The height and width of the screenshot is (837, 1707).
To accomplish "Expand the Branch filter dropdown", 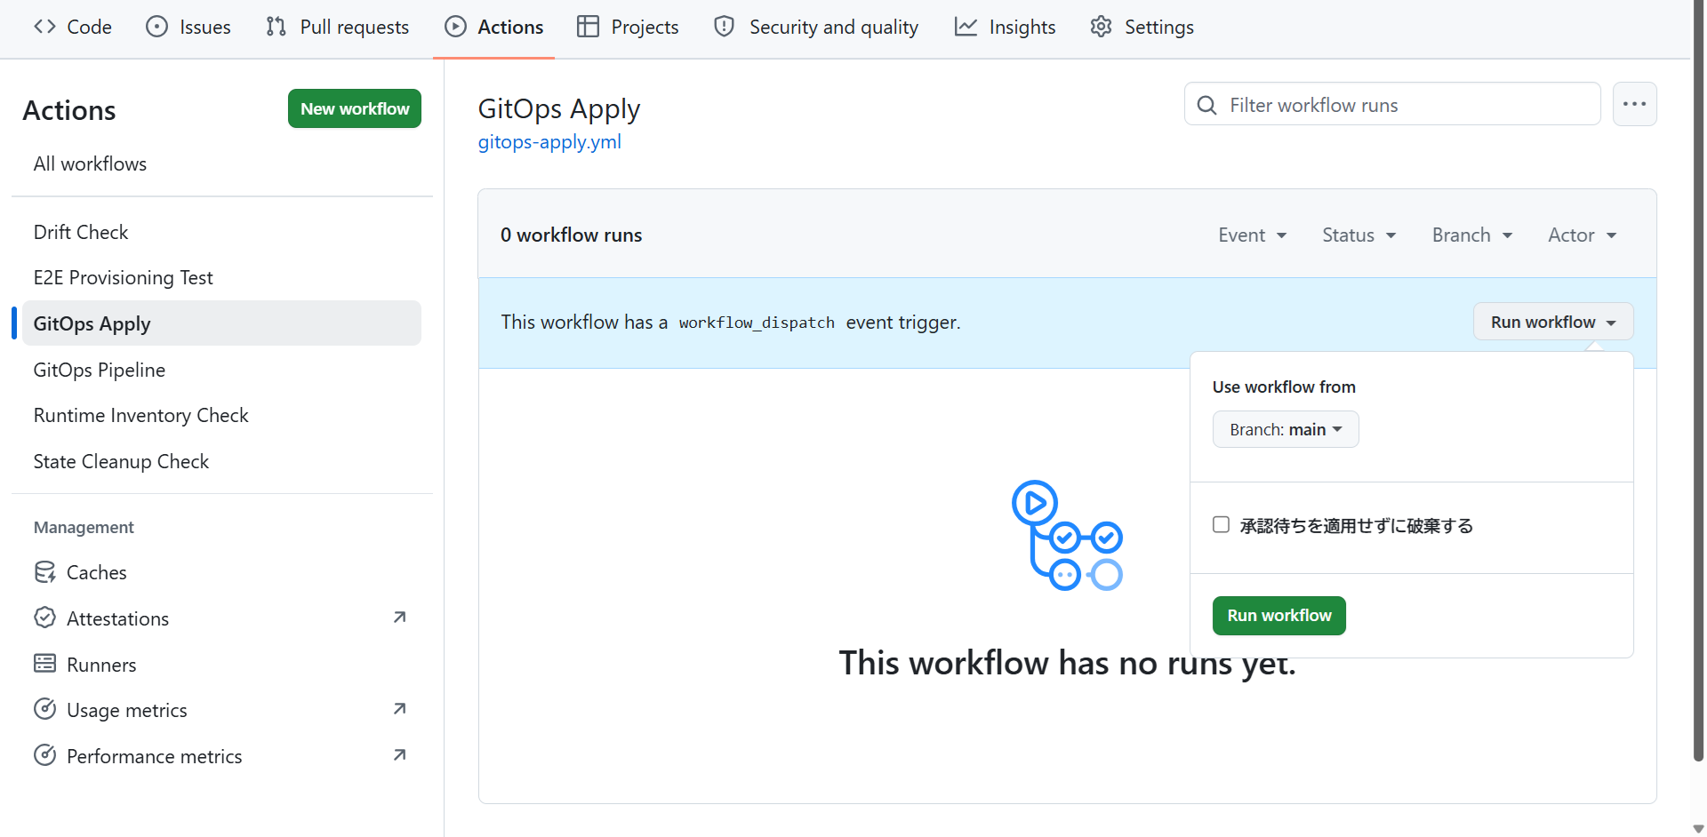I will click(x=1472, y=235).
